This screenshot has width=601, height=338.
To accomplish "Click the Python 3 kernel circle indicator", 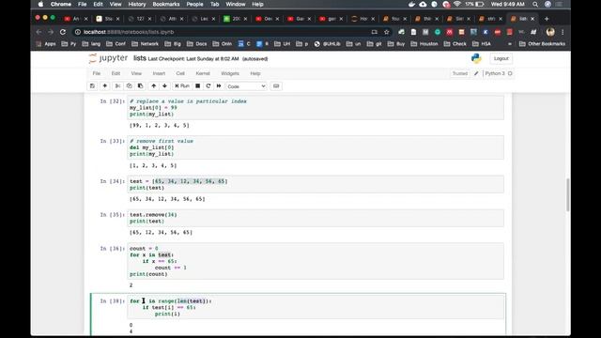I will click(510, 73).
